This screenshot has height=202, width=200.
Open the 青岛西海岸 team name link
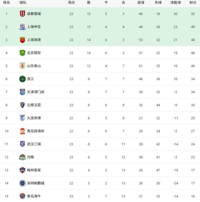pos(35,131)
